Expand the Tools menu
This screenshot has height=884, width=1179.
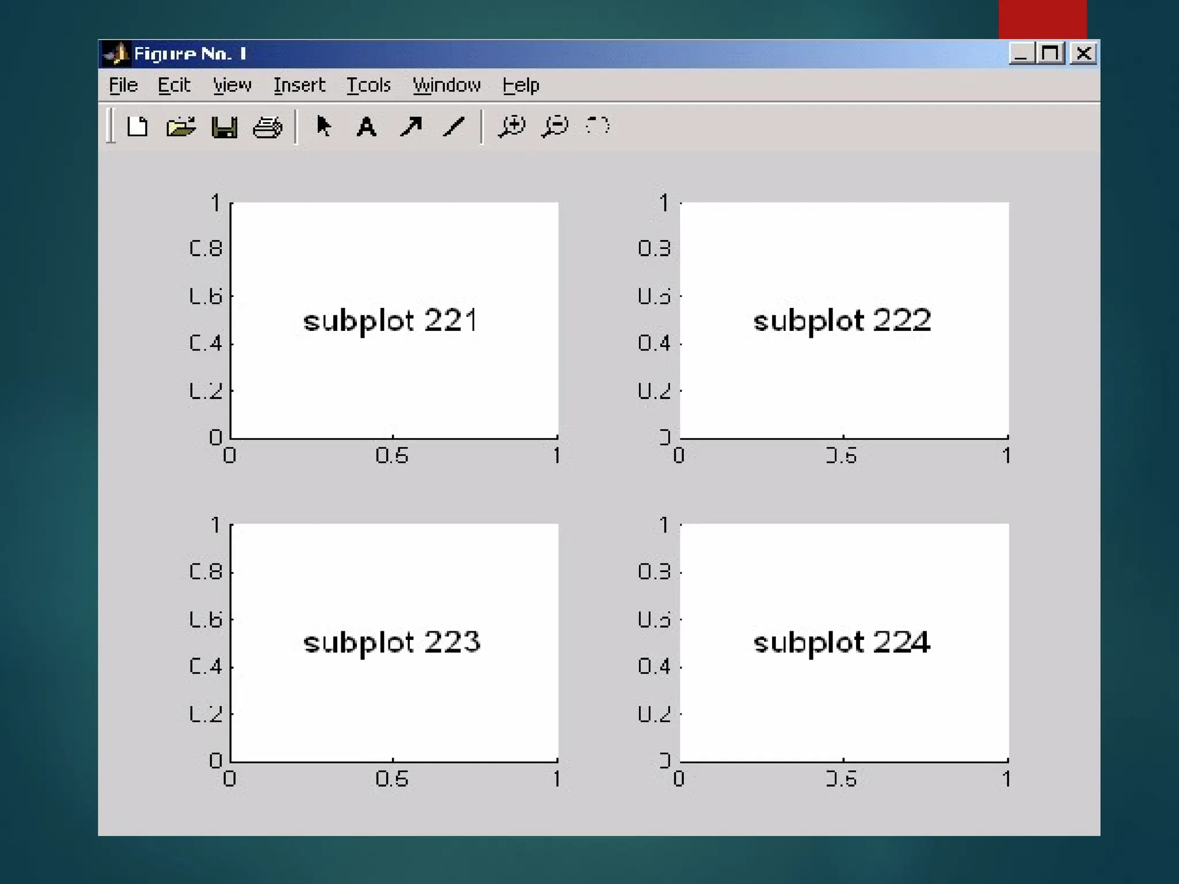[368, 85]
